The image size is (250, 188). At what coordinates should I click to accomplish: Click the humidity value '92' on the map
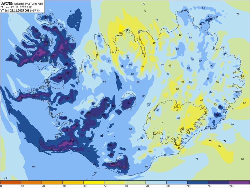(10, 111)
